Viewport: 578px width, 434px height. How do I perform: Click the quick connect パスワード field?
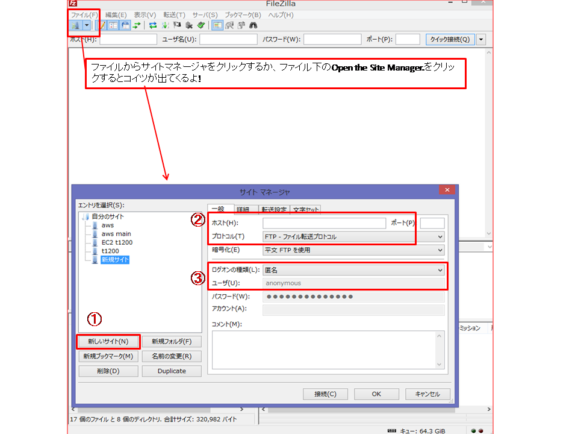pyautogui.click(x=332, y=39)
